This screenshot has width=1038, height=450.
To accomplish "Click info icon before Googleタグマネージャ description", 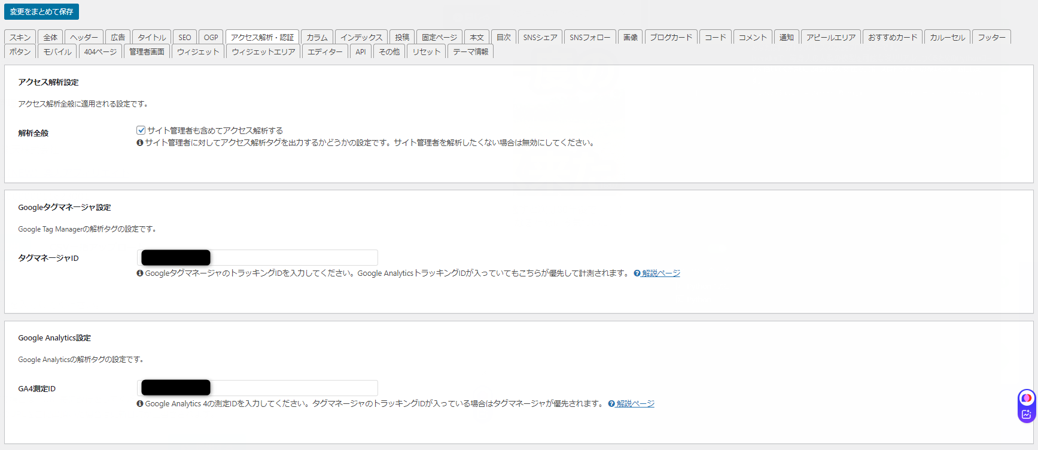I will [140, 273].
